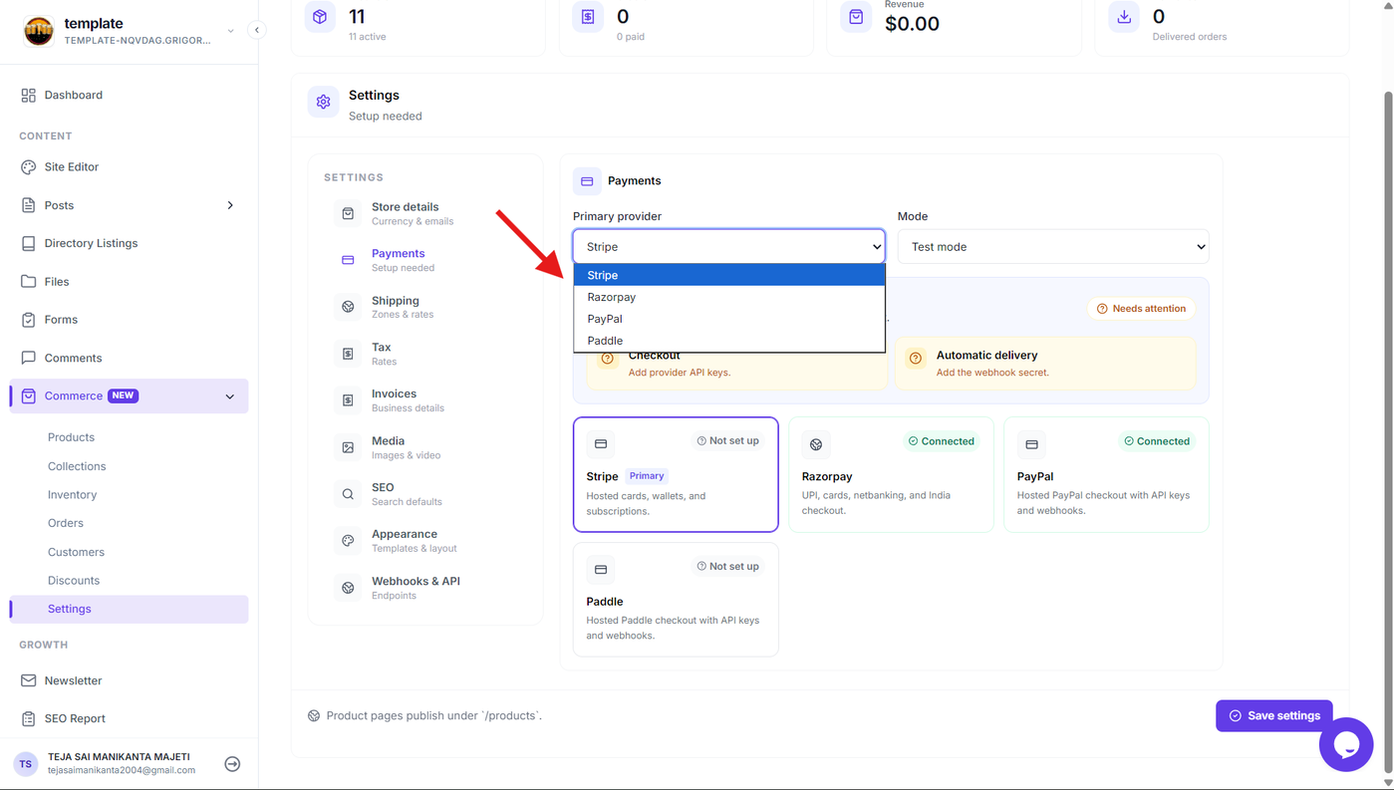1394x790 pixels.
Task: Choose Stripe in the provider list
Action: click(x=729, y=275)
